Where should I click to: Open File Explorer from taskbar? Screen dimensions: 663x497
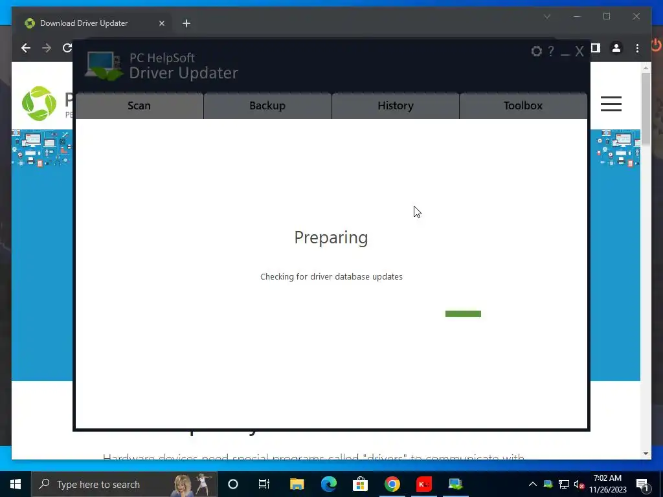pos(297,484)
